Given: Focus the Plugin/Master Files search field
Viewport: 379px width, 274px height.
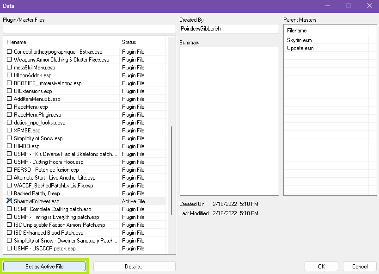Looking at the screenshot, I should (x=89, y=29).
